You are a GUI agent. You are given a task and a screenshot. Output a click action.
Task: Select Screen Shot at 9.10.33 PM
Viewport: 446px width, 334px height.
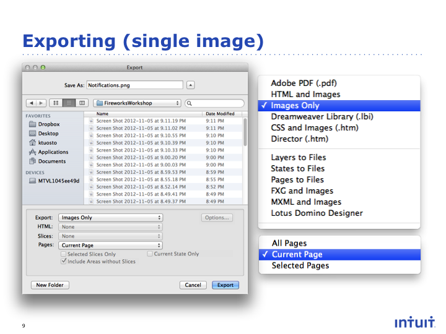tap(164, 150)
